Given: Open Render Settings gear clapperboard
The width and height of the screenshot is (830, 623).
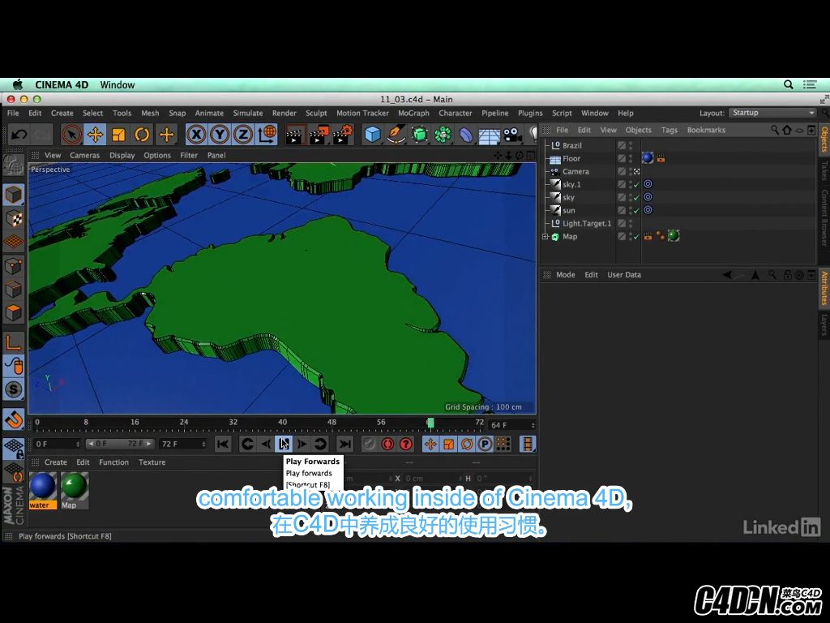Looking at the screenshot, I should point(343,135).
